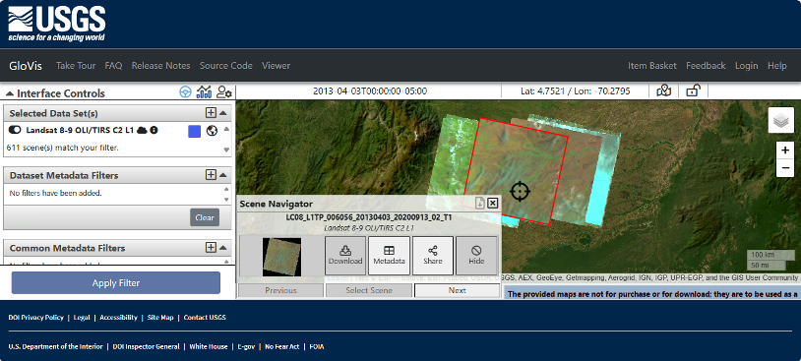Click the Scene Navigator export document icon
This screenshot has height=361, width=801.
[x=479, y=204]
